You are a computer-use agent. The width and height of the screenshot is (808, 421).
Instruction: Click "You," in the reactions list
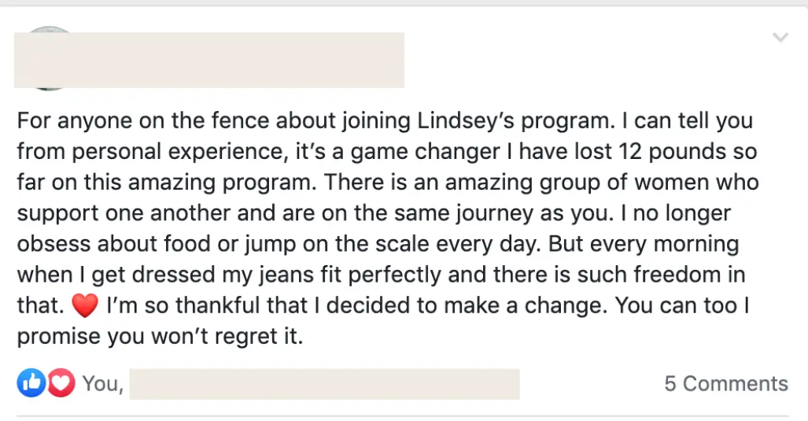102,383
